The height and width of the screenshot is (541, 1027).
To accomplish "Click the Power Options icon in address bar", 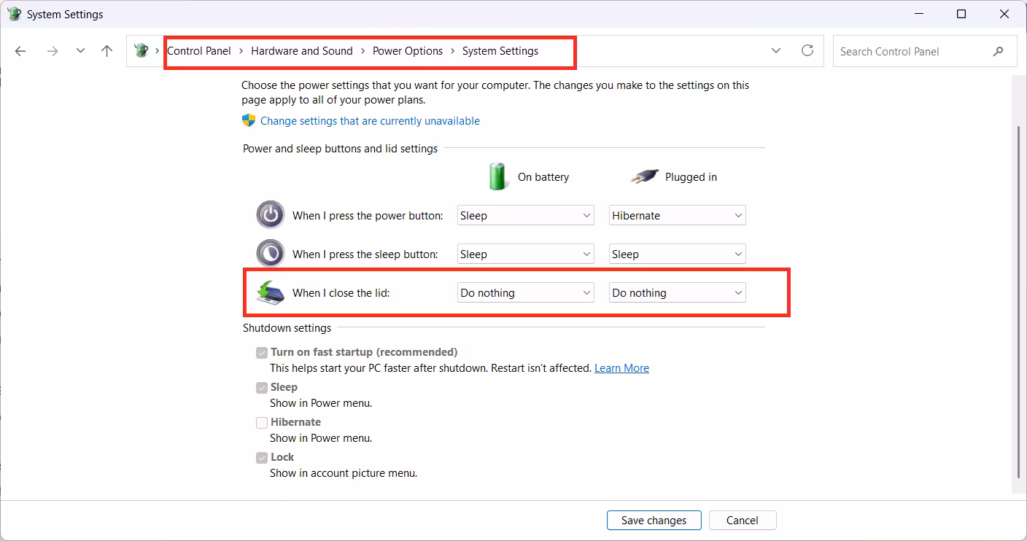I will click(x=142, y=51).
